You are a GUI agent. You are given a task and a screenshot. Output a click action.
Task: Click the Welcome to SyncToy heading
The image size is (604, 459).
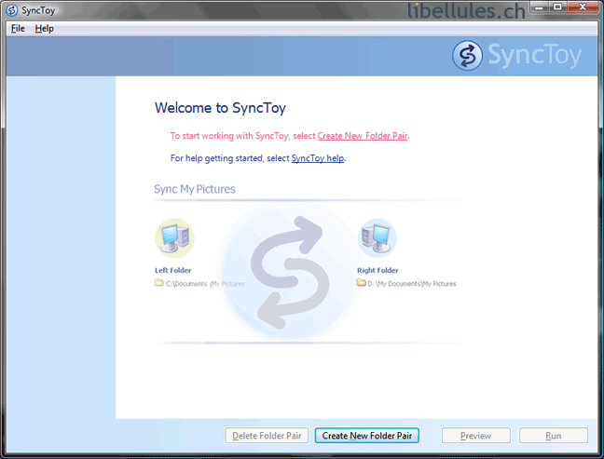[220, 108]
